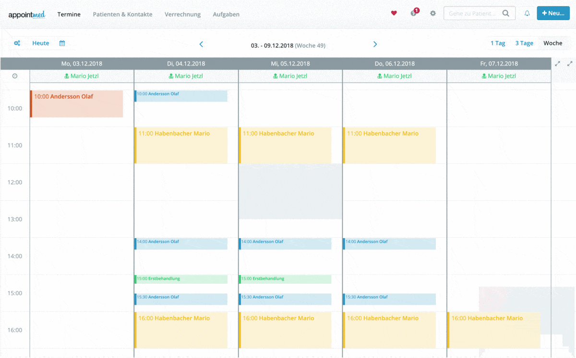Select the Di, 04.12.2018 column header

pos(186,63)
